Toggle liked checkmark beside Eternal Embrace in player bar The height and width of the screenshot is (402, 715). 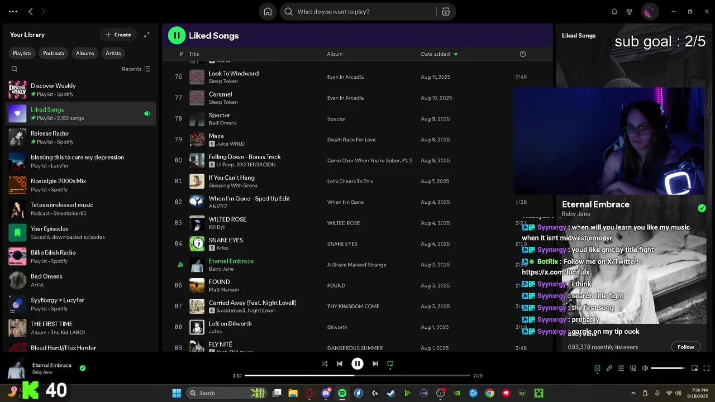pos(83,368)
